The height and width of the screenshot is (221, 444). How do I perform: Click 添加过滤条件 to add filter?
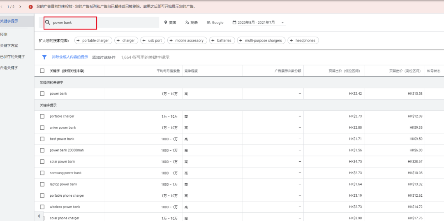[104, 57]
